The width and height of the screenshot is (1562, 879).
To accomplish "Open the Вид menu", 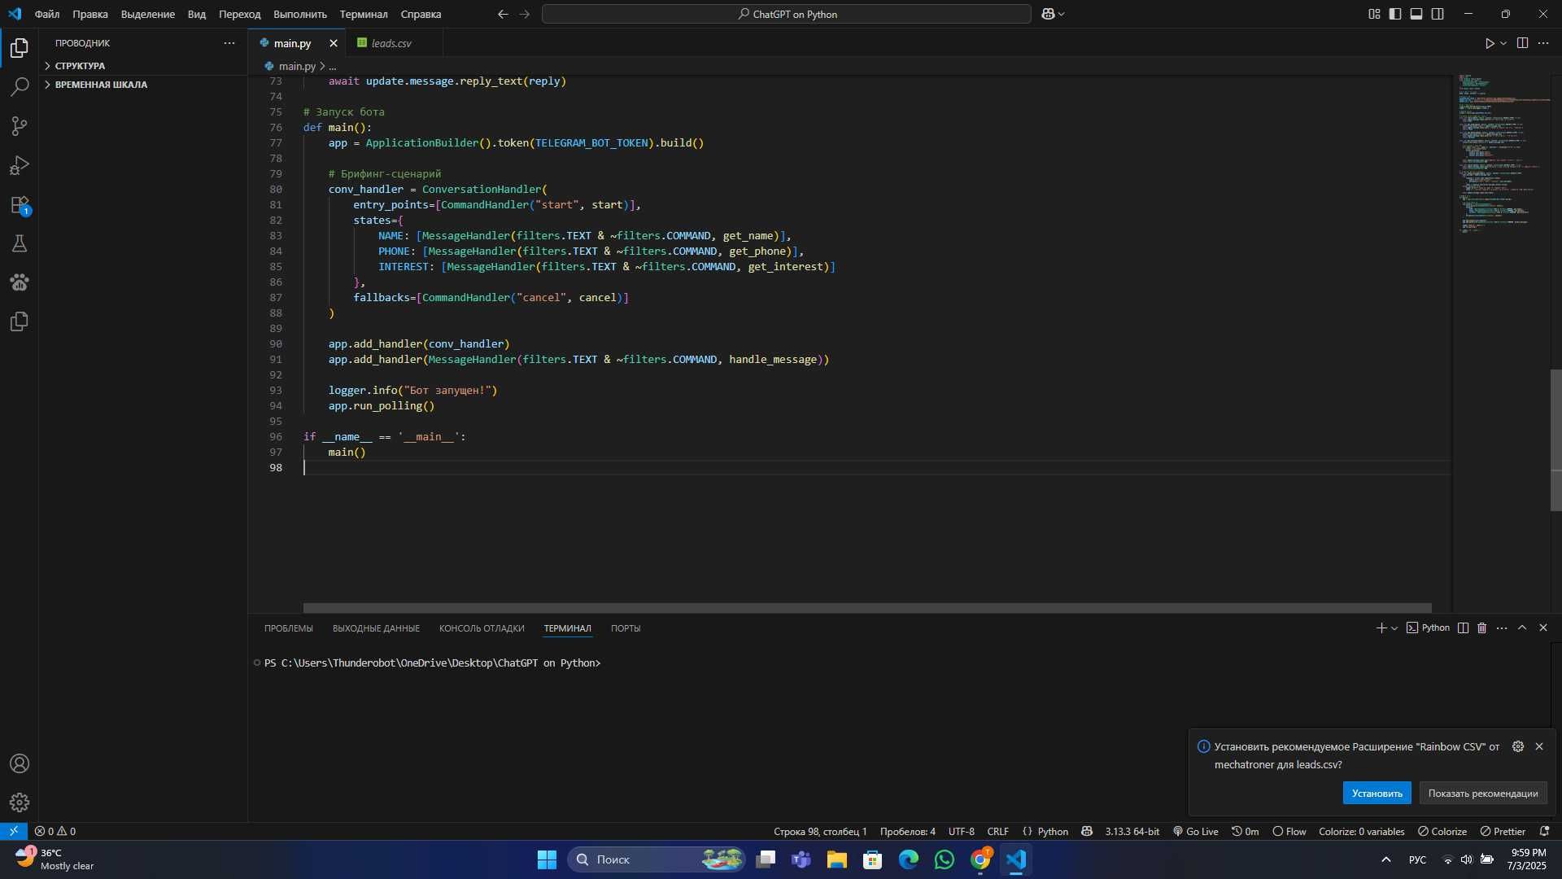I will tap(197, 14).
